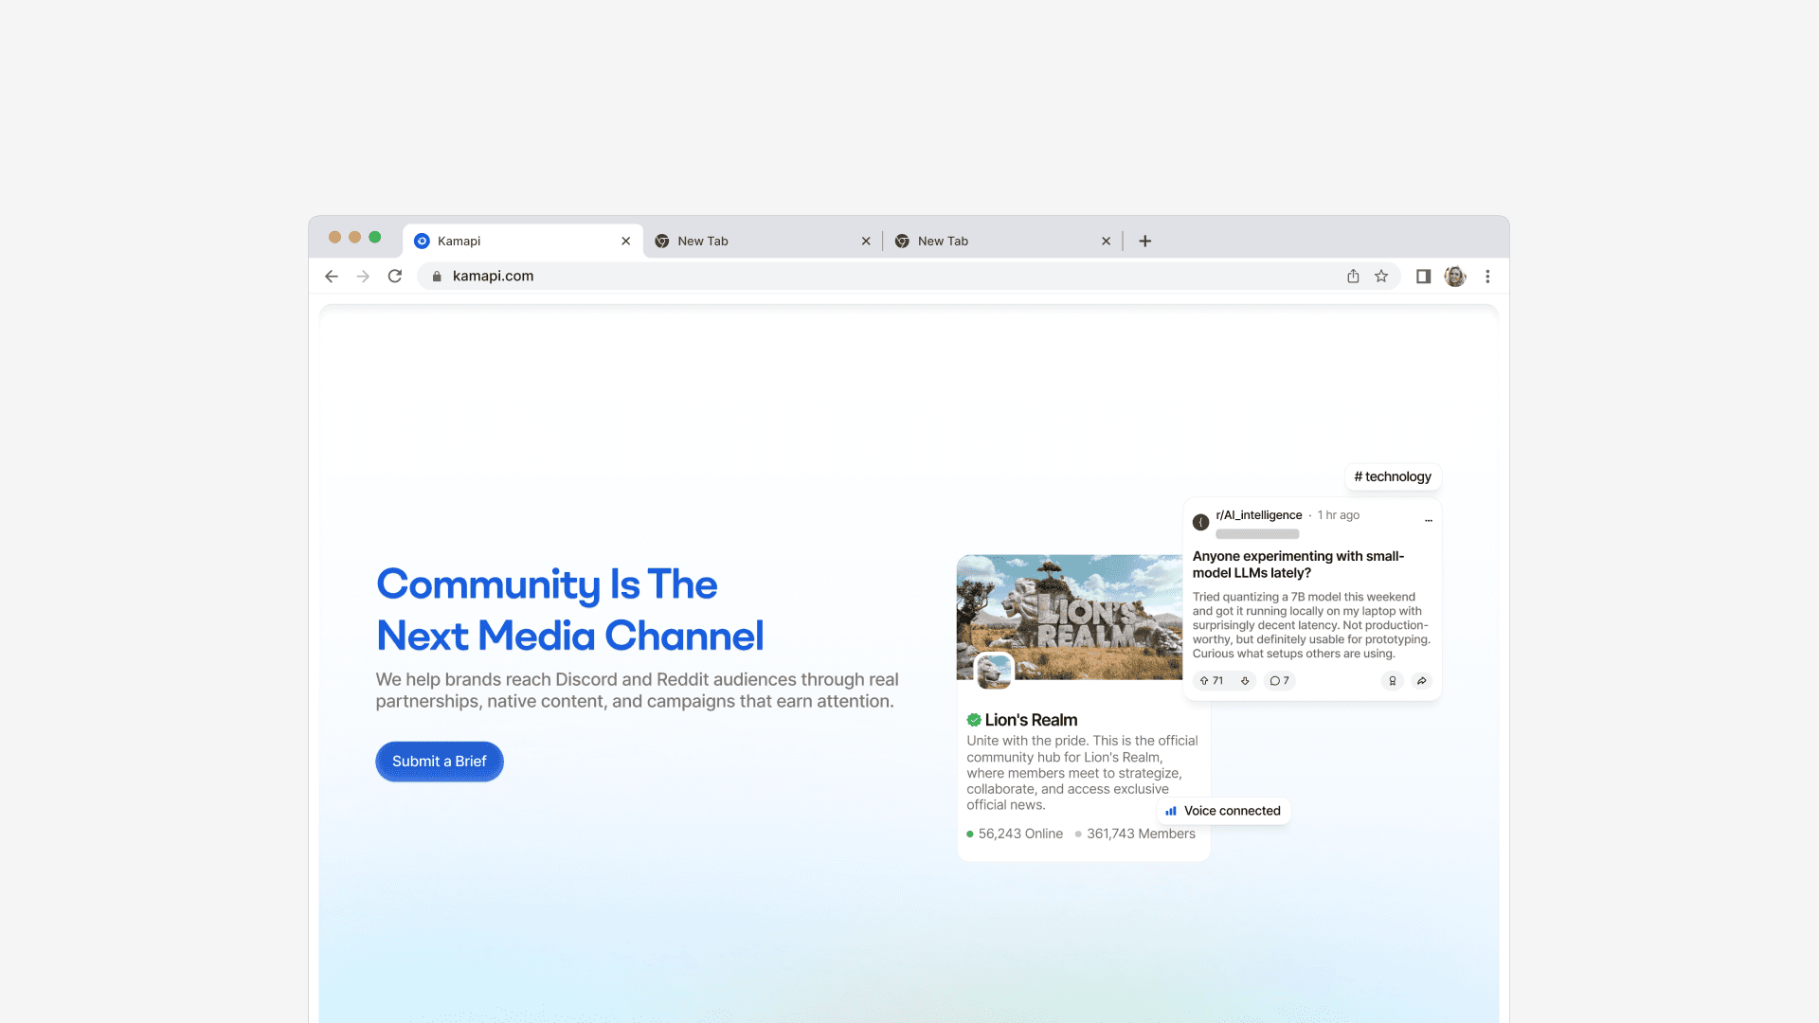Click the Voice connected indicator
The height and width of the screenshot is (1023, 1819).
pyautogui.click(x=1223, y=811)
